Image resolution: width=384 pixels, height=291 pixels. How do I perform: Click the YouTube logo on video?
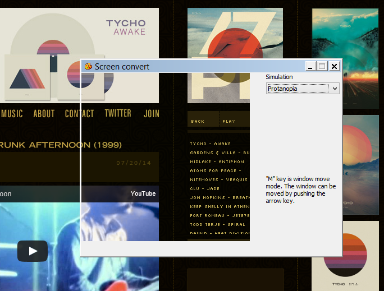coord(143,193)
